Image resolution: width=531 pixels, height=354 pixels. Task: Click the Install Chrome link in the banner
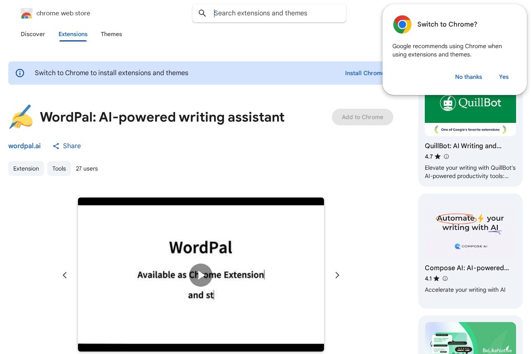tap(365, 73)
